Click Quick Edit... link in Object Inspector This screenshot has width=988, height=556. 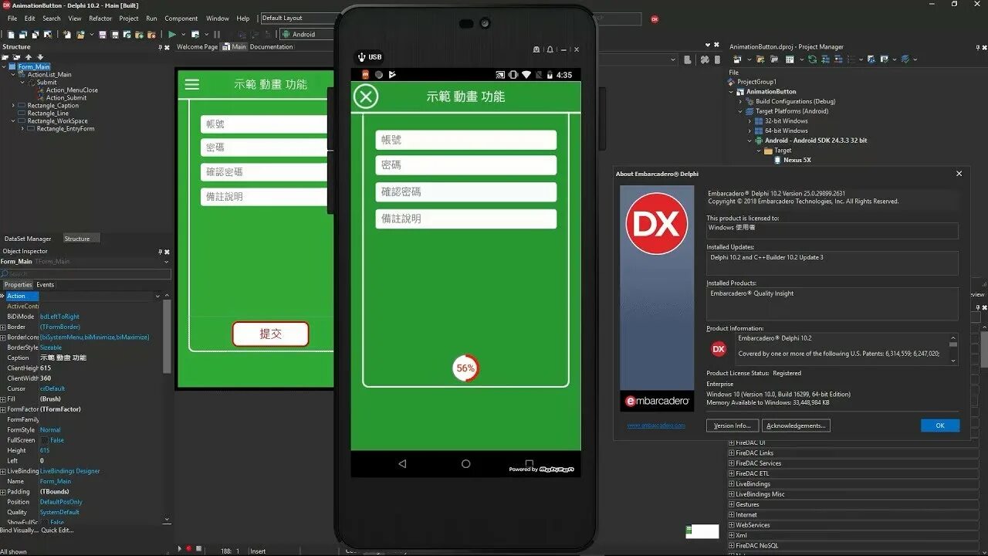(x=58, y=531)
